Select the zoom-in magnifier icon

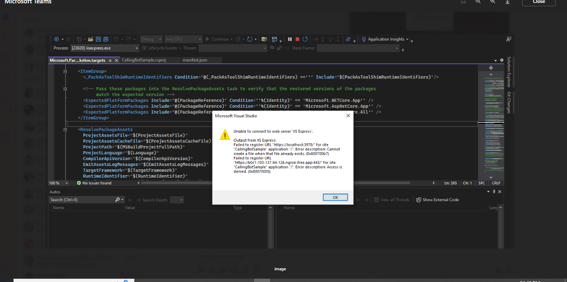click(x=492, y=2)
